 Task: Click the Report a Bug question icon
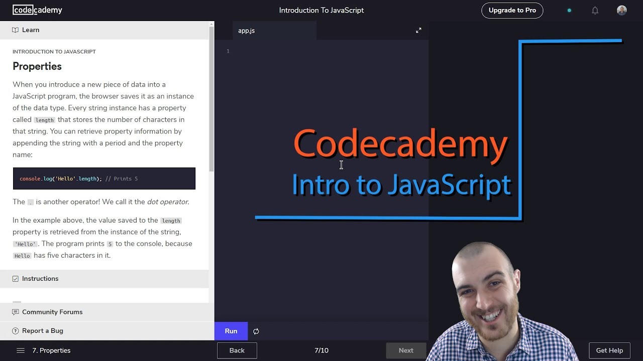(x=16, y=331)
